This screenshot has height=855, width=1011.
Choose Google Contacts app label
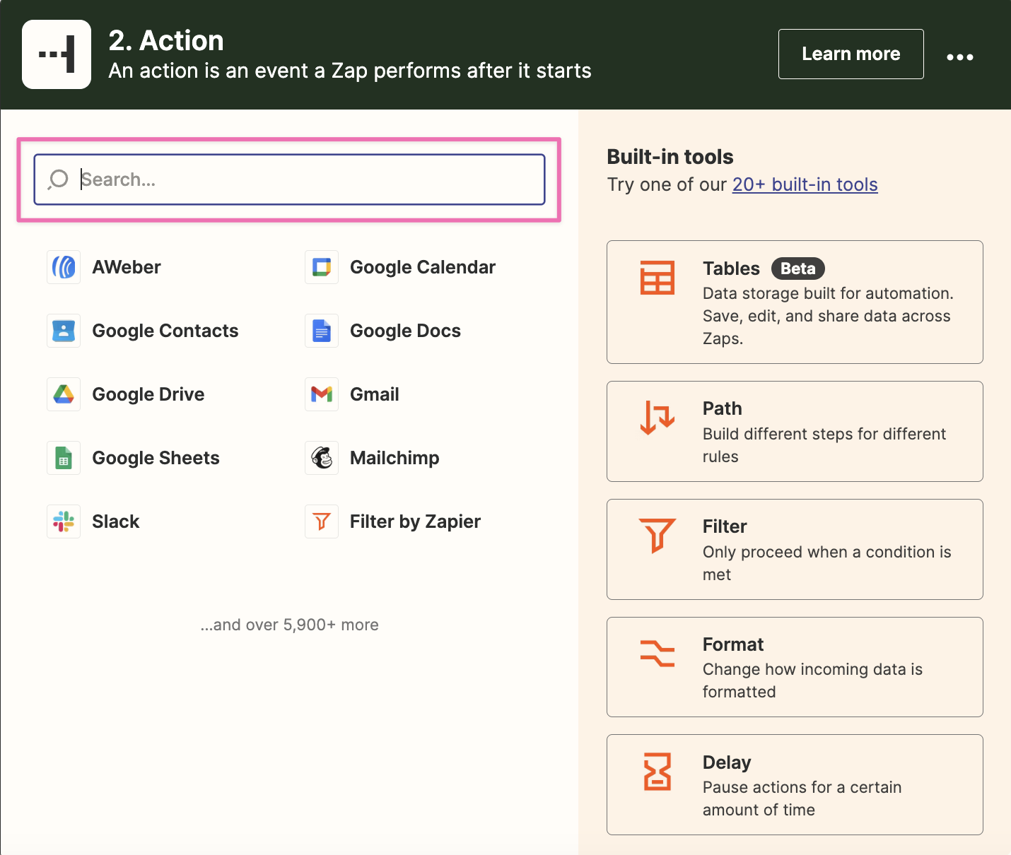165,331
